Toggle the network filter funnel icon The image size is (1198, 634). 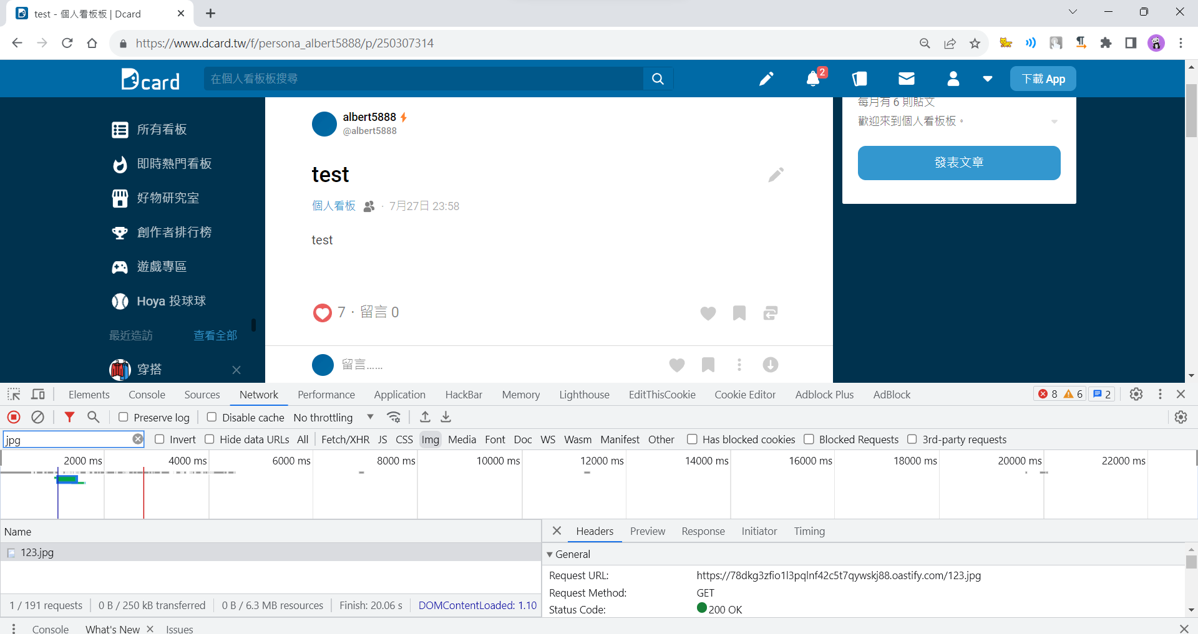pos(69,417)
